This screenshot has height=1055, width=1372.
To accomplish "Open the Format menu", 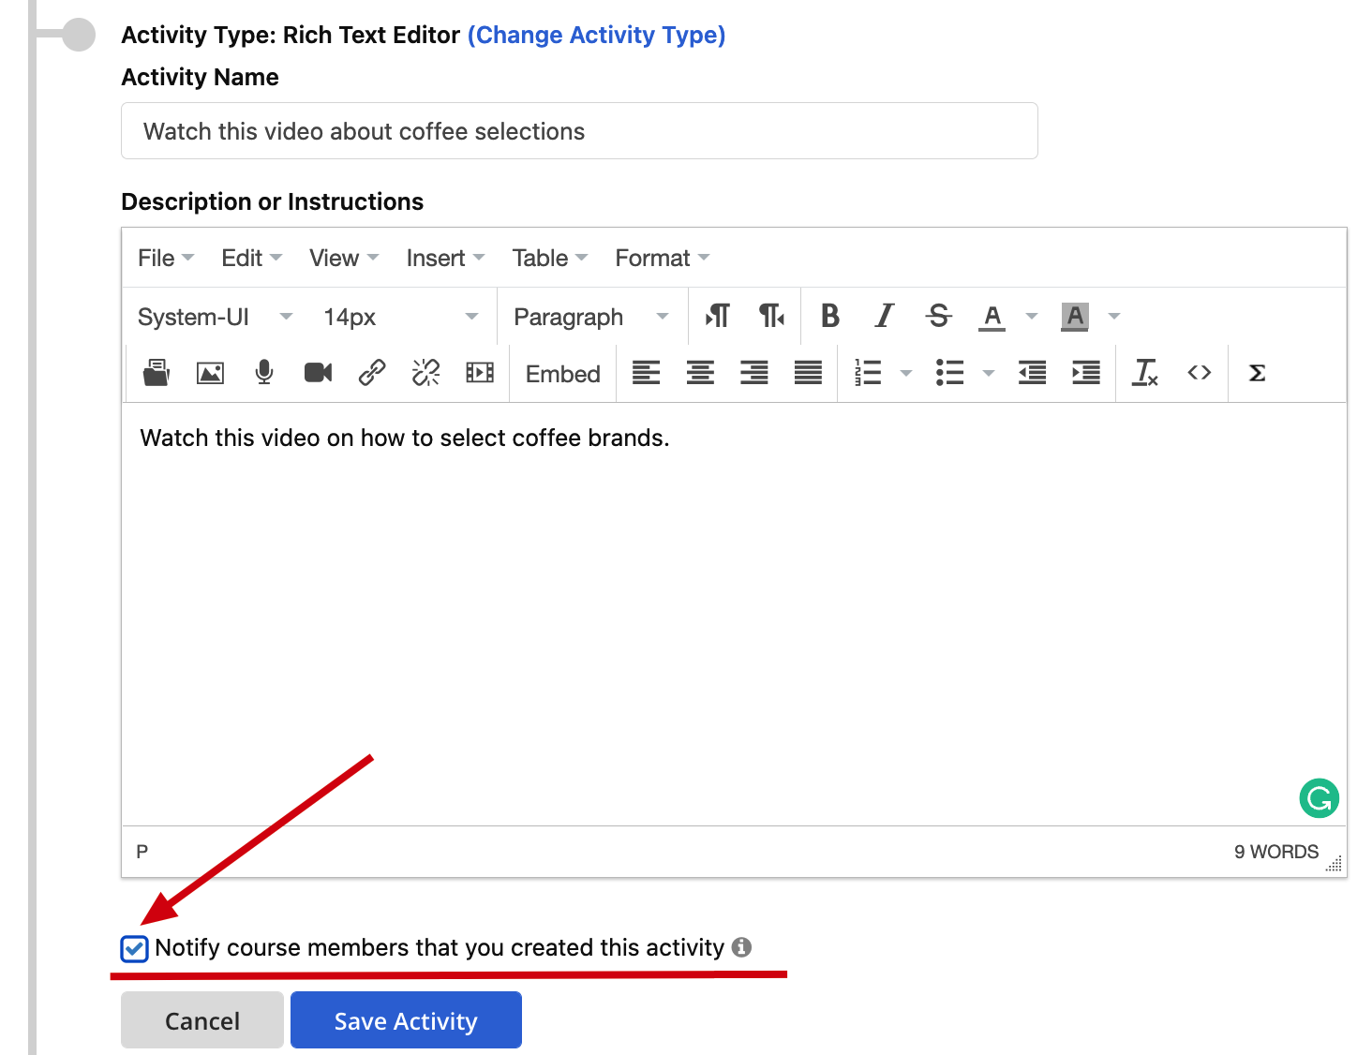I will click(662, 258).
